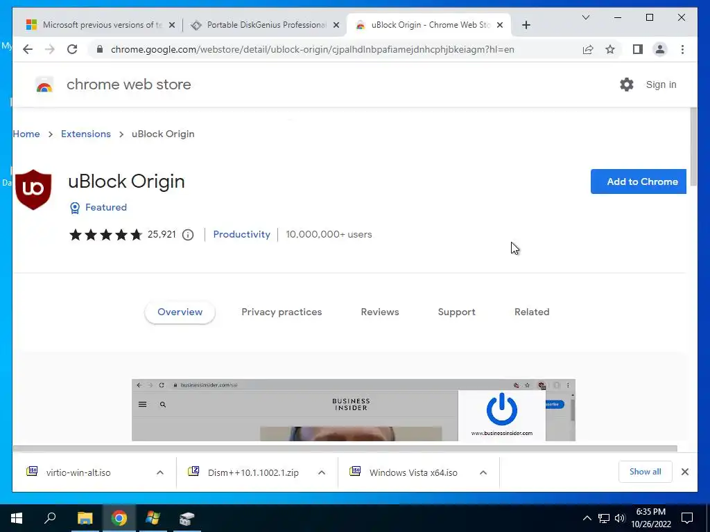
Task: Open File Explorer from taskbar
Action: tap(85, 518)
